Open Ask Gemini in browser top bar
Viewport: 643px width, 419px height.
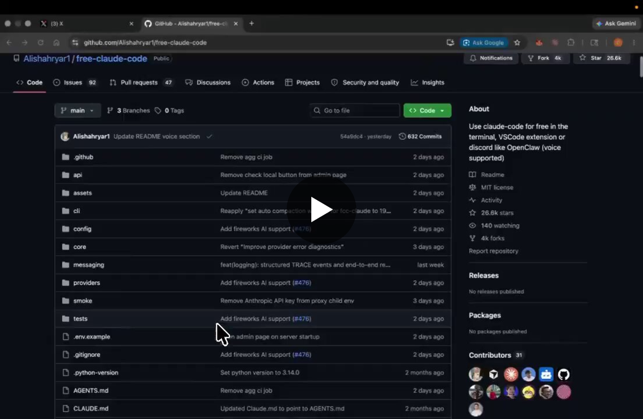tap(616, 24)
